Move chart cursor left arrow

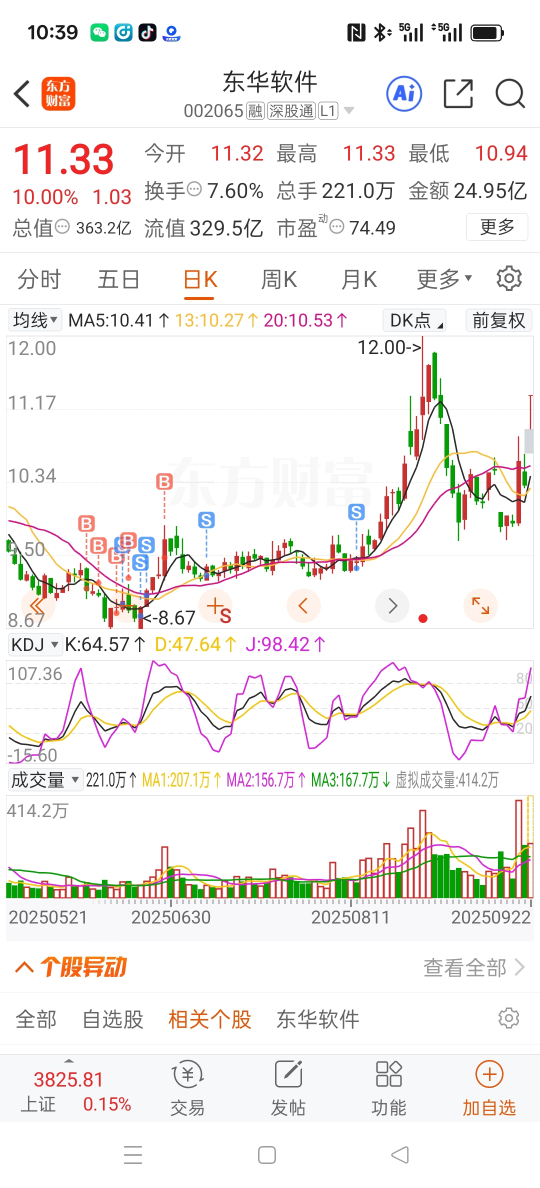coord(303,606)
